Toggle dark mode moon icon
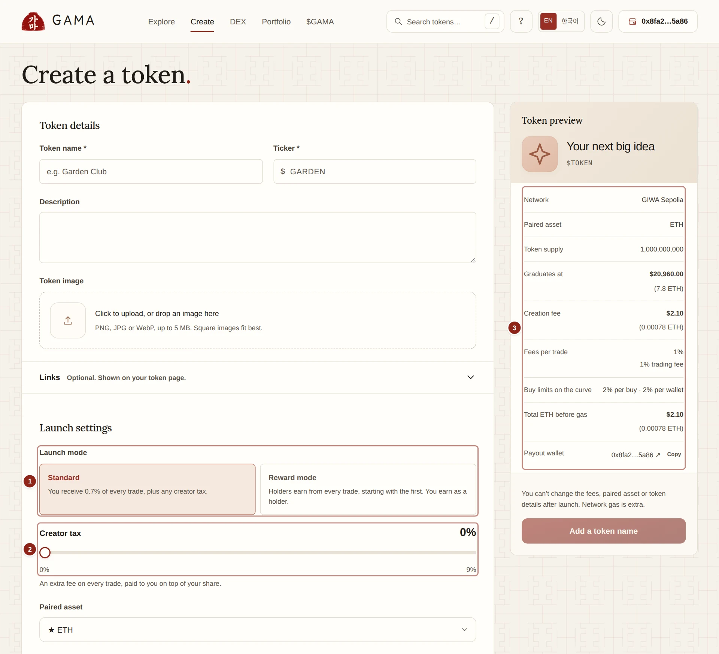719x654 pixels. [601, 21]
